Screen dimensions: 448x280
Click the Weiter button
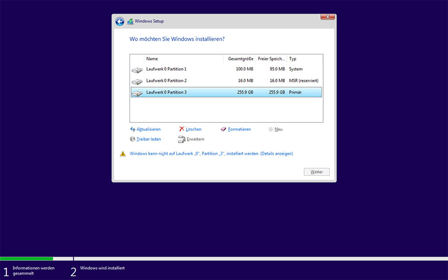[x=317, y=171]
